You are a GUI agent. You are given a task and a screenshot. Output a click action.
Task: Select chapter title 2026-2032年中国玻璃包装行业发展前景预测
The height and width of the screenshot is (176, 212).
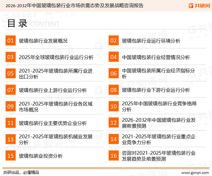[x=159, y=123]
